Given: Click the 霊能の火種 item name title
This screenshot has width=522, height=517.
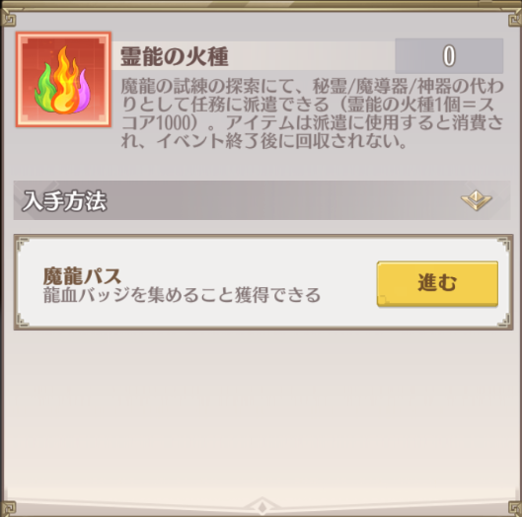Looking at the screenshot, I should (x=174, y=56).
